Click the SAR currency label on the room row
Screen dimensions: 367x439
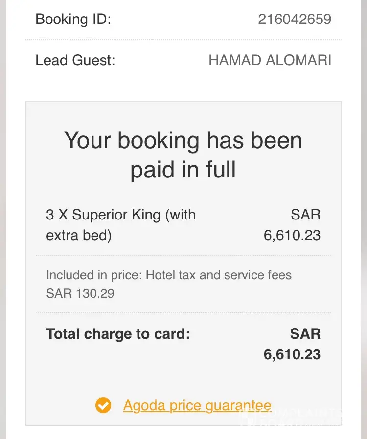tap(305, 215)
